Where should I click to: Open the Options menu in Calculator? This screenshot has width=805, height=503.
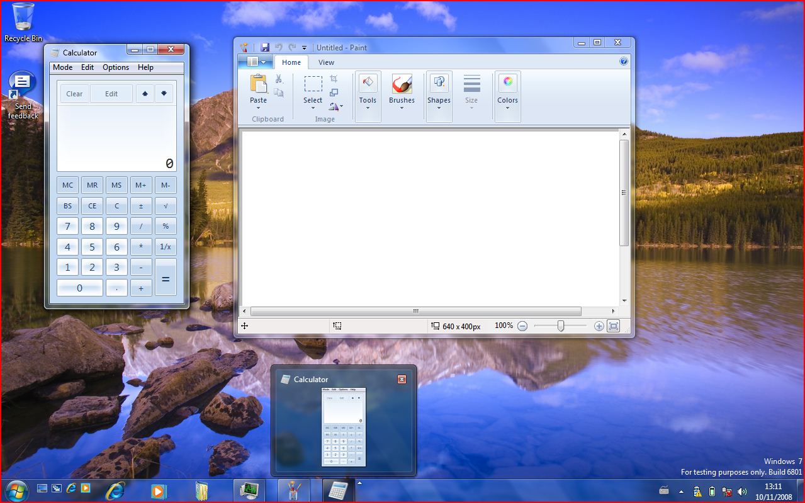click(x=116, y=67)
